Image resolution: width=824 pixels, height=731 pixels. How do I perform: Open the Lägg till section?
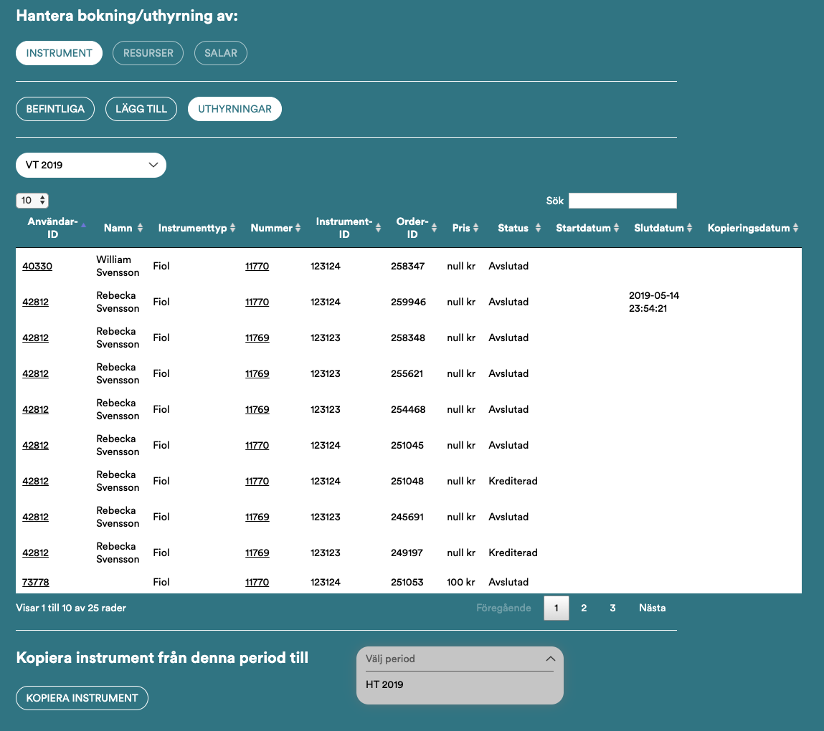coord(141,109)
